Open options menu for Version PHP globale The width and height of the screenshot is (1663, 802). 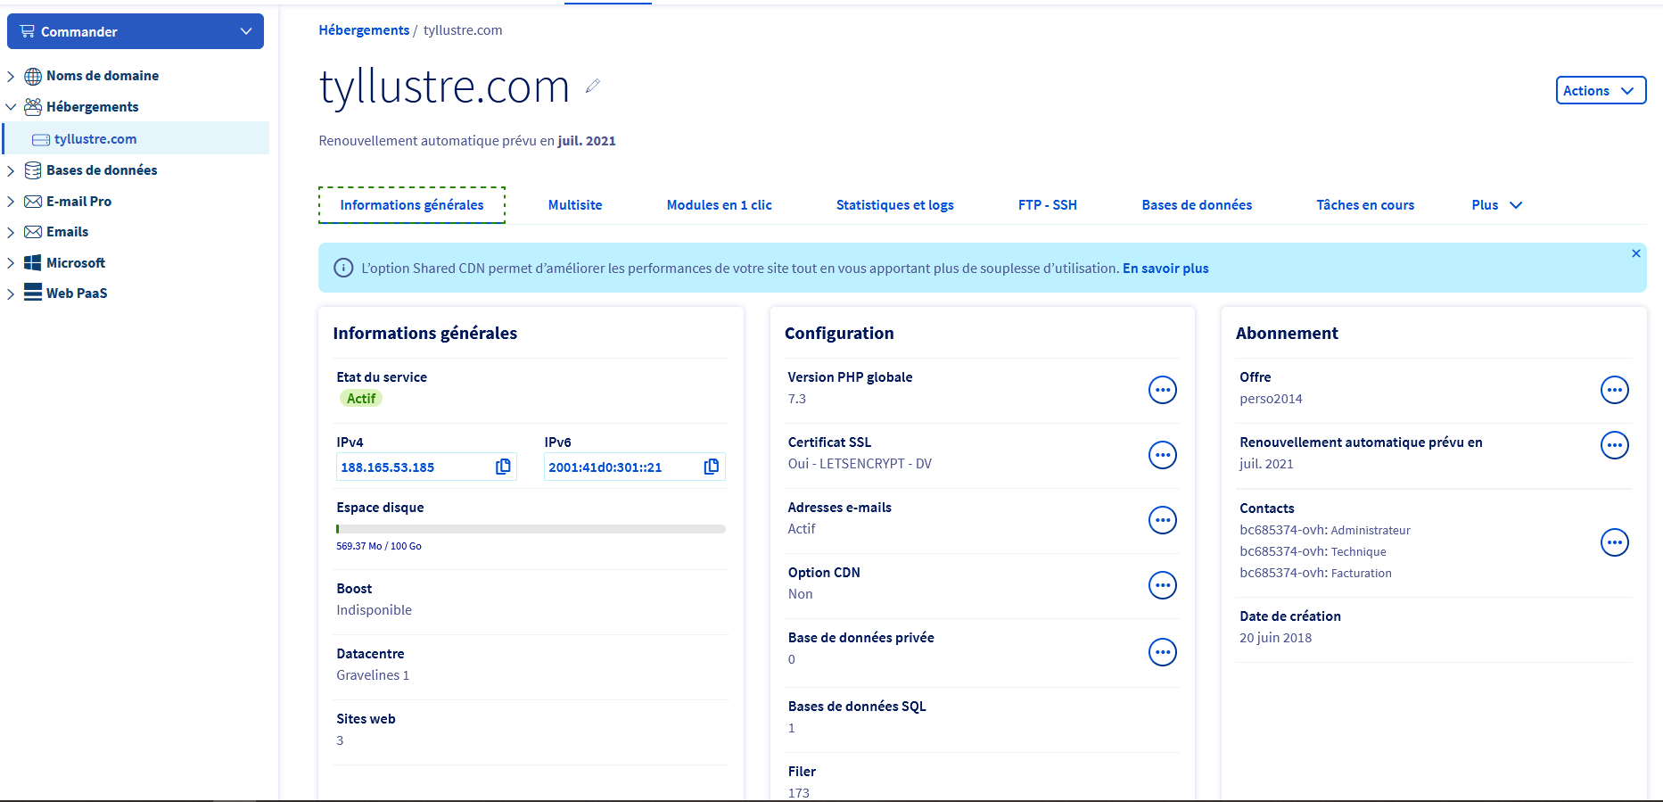[x=1162, y=390]
